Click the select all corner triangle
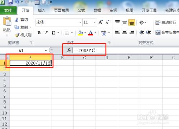The width and height of the screenshot is (179, 129). [x=8, y=58]
